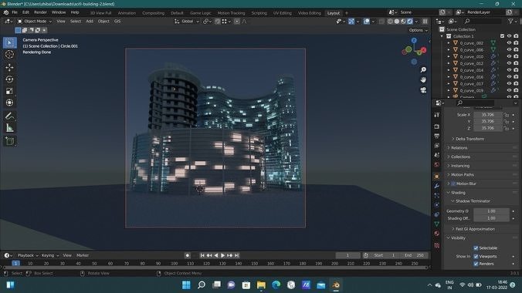Open World properties tab icon

437,165
